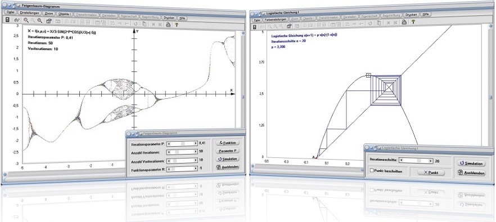Open Zoom menu in Feigenbaum-Diagramm window

coord(49,13)
